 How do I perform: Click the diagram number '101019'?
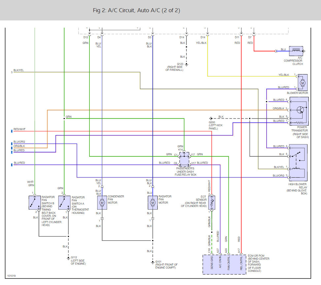[12, 276]
